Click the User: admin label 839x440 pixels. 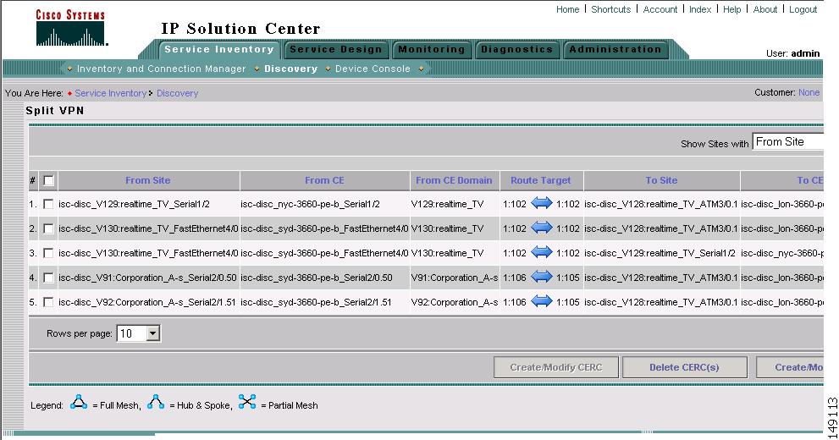point(793,53)
